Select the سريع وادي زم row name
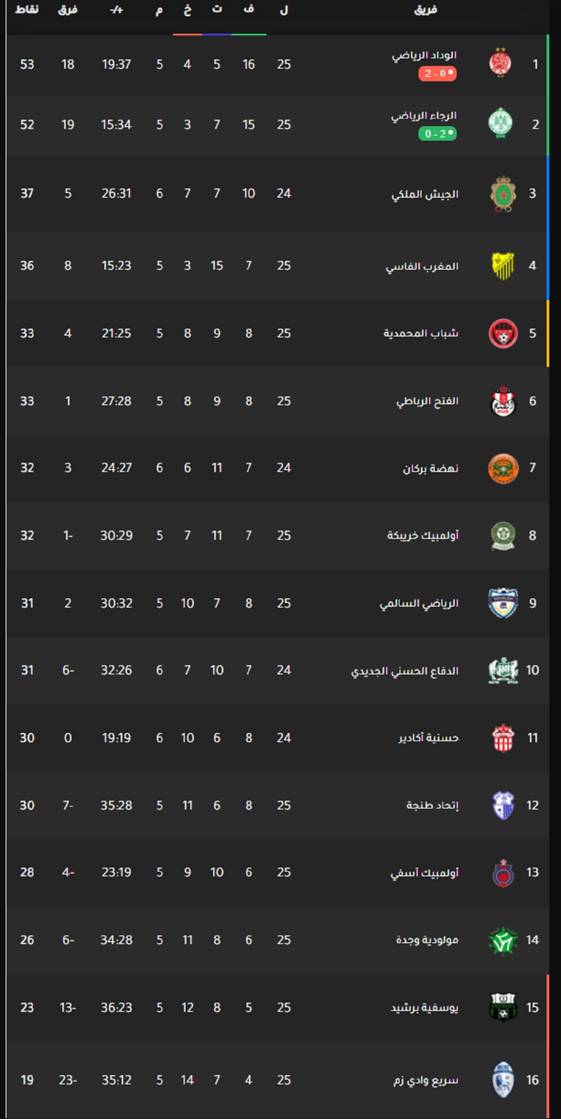The height and width of the screenshot is (1119, 561). click(x=425, y=1080)
